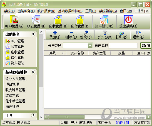The image size is (152, 126).
Task: Close the inner 资产登记 child window
Action: 147,11
